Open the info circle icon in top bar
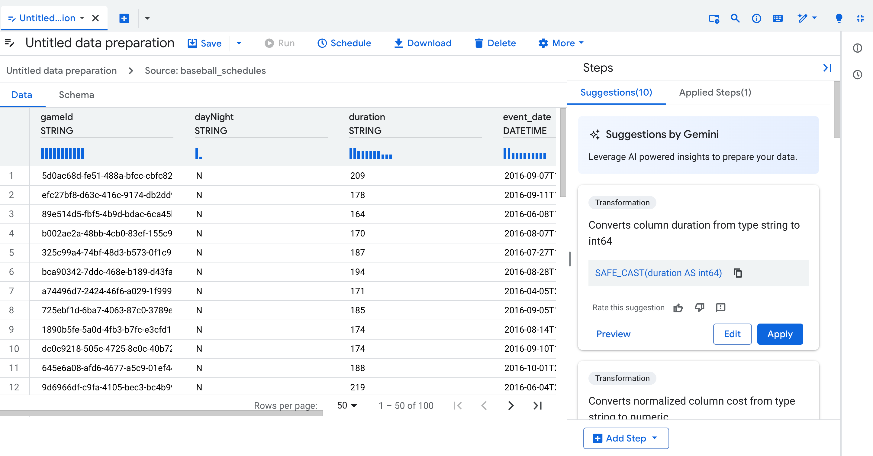Viewport: 873px width, 456px height. [756, 18]
